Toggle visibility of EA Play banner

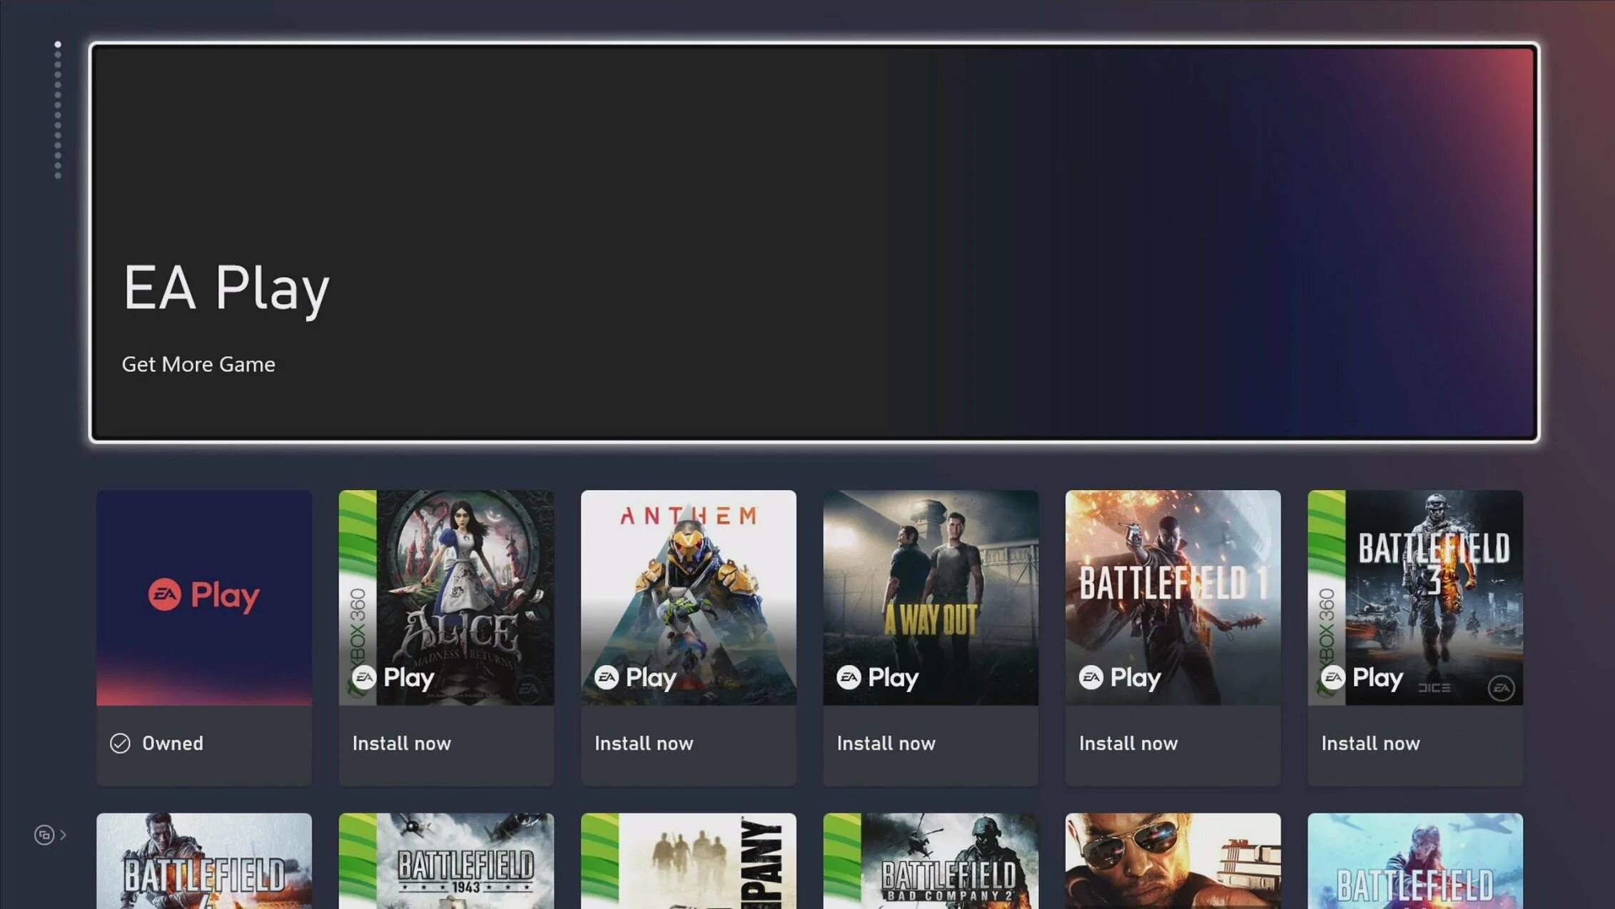click(58, 44)
